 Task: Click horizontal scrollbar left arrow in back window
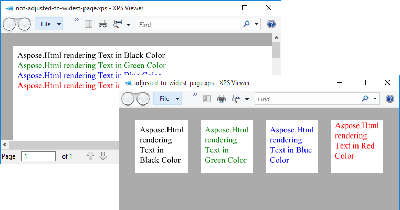(x=5, y=145)
